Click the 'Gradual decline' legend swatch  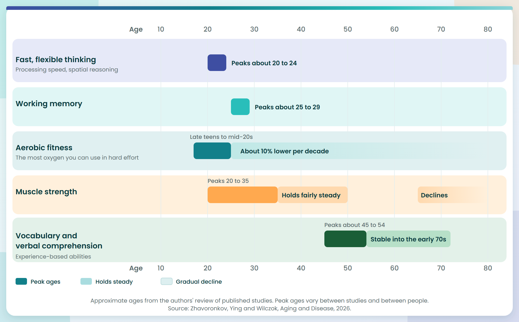pos(167,281)
